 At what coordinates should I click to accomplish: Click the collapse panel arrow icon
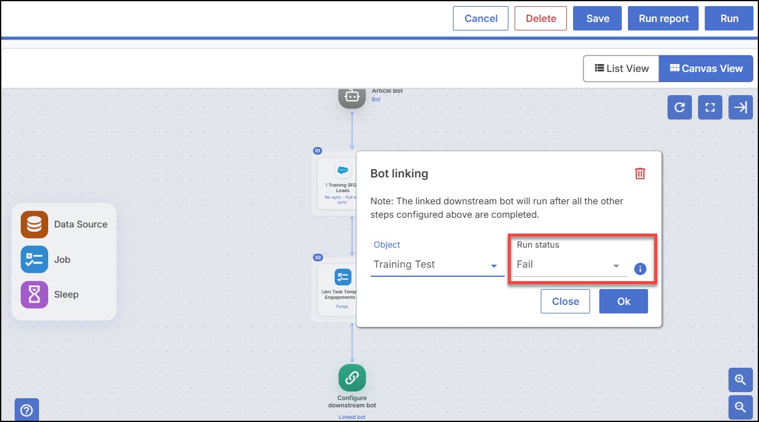[x=741, y=107]
